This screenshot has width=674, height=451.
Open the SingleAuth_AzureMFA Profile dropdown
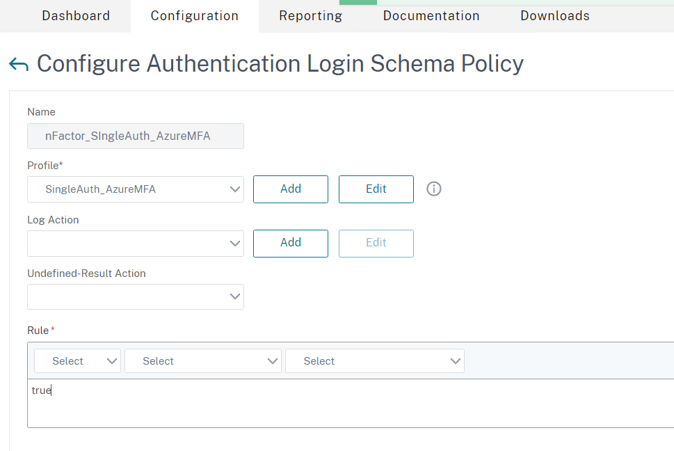[x=136, y=189]
